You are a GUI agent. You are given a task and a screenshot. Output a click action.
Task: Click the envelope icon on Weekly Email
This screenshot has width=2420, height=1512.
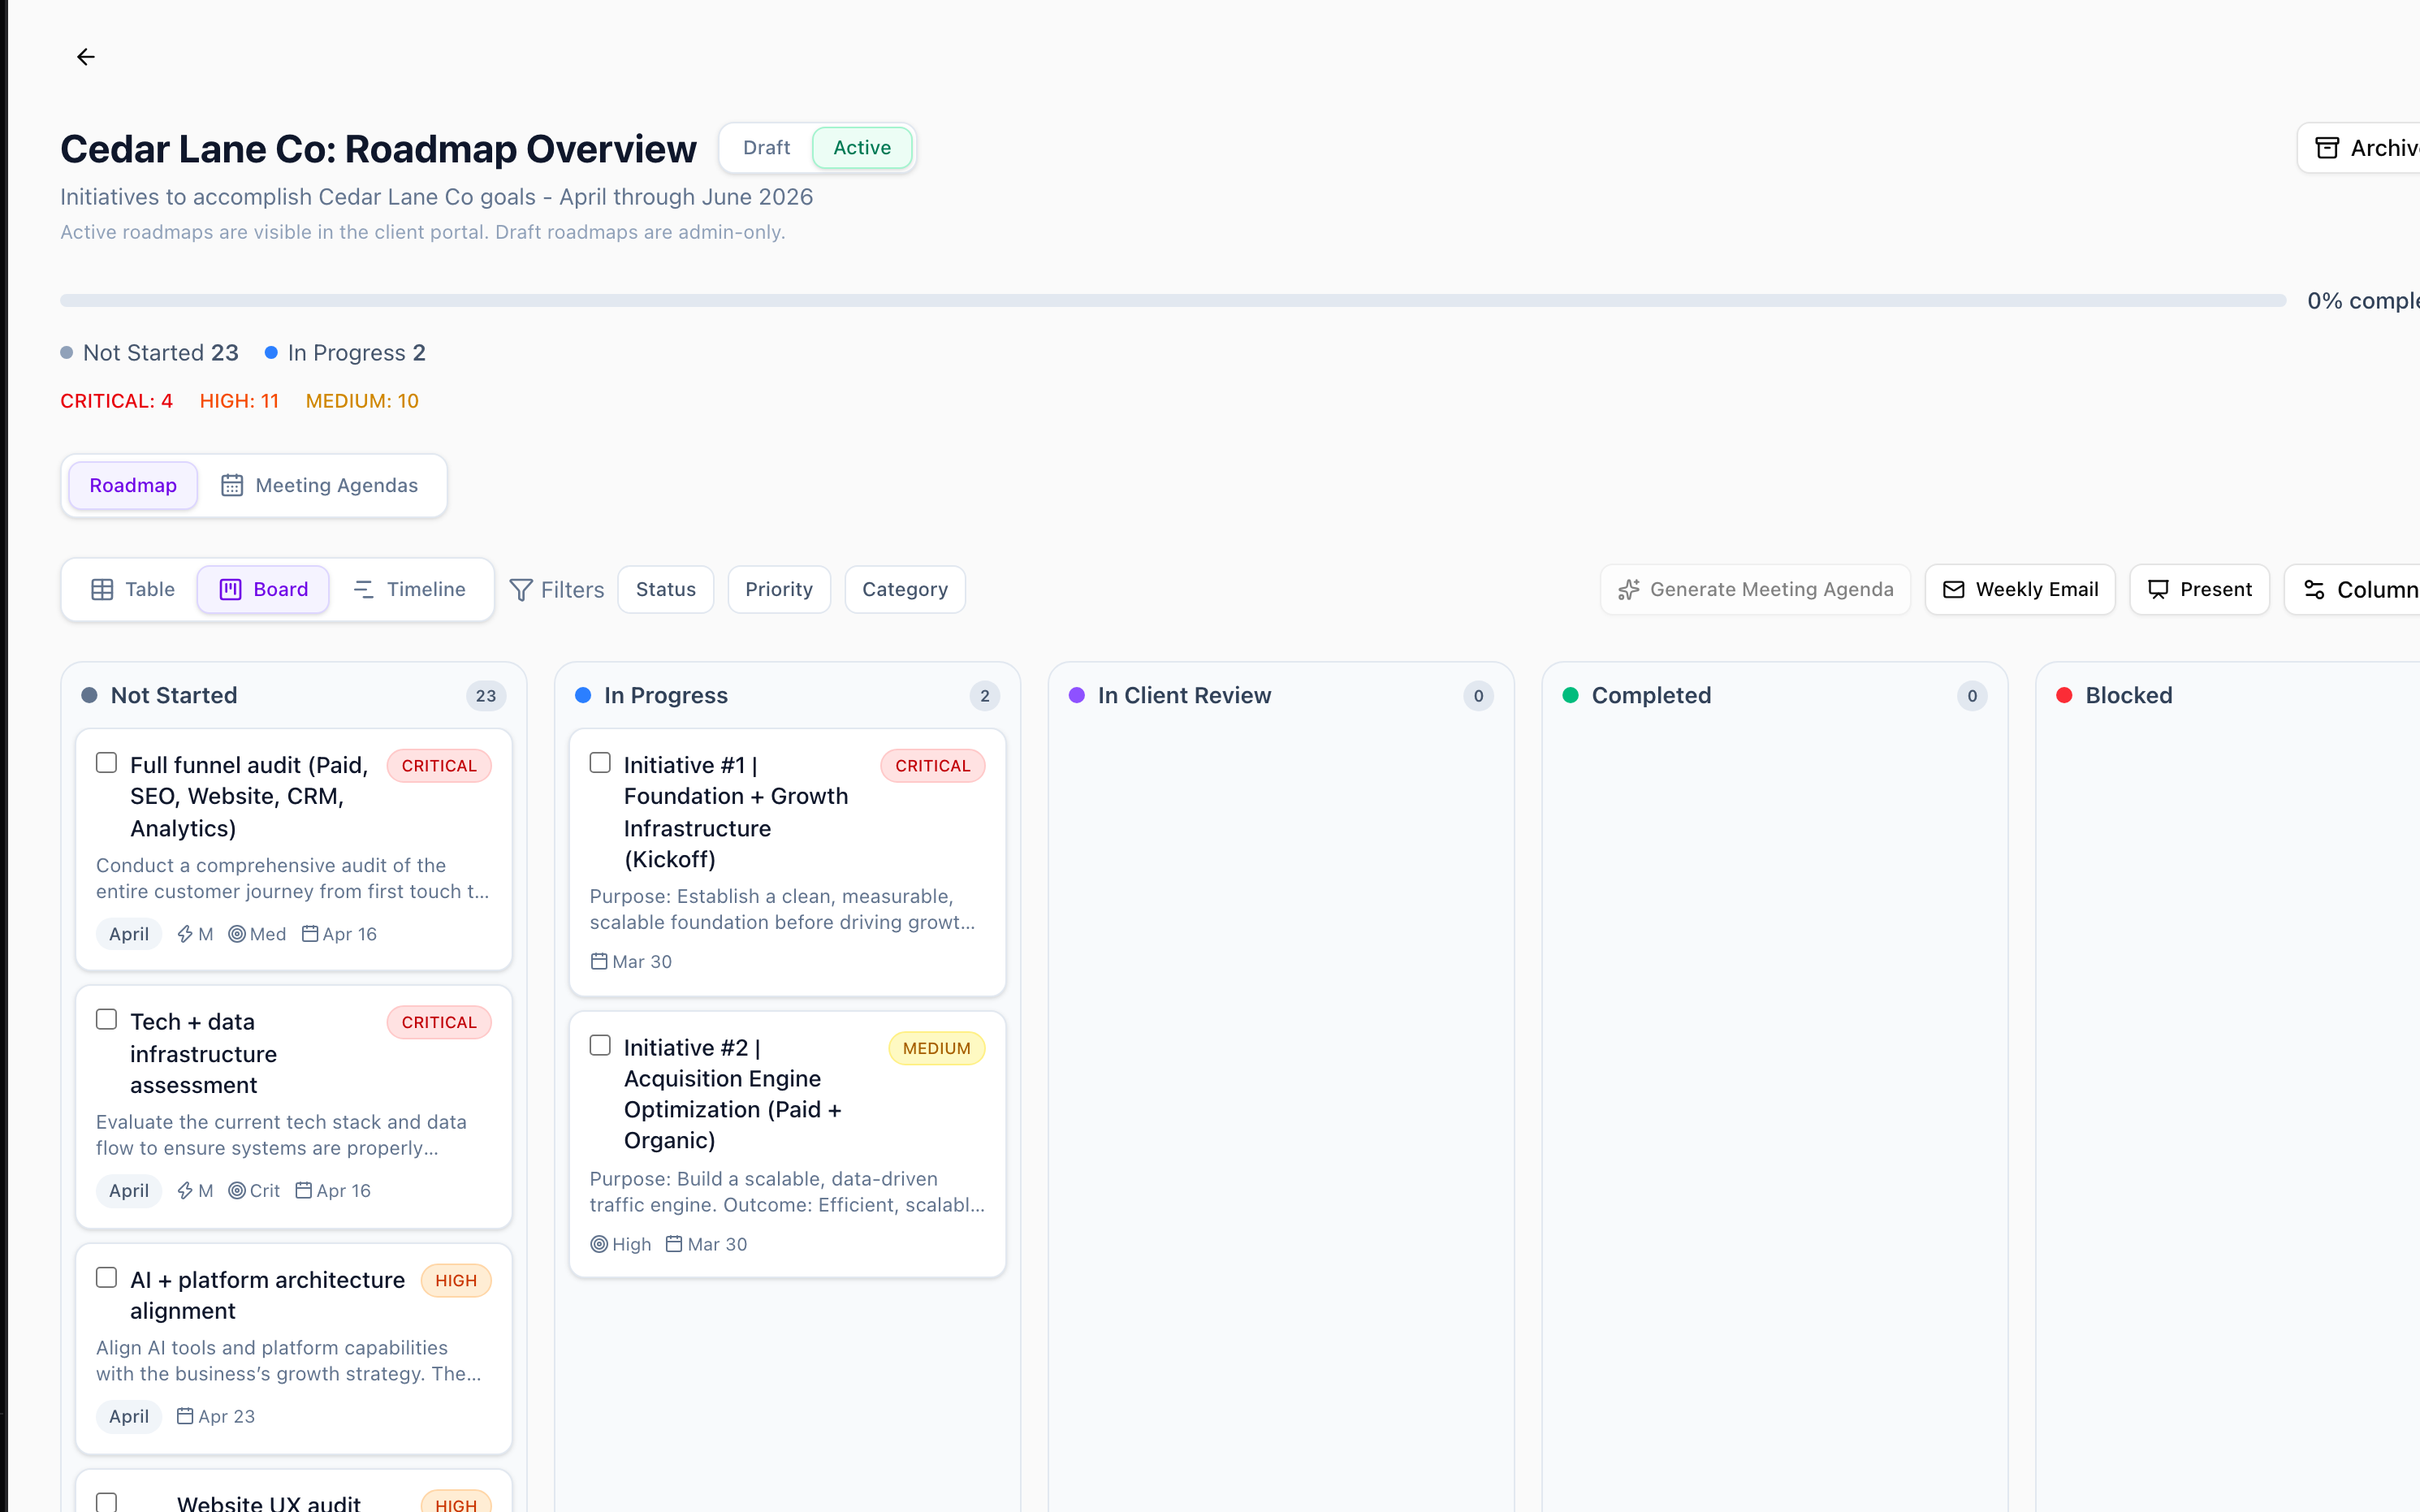point(1953,590)
